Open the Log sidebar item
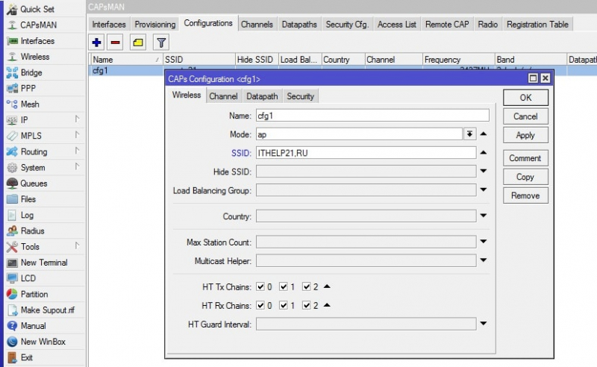 pos(27,215)
